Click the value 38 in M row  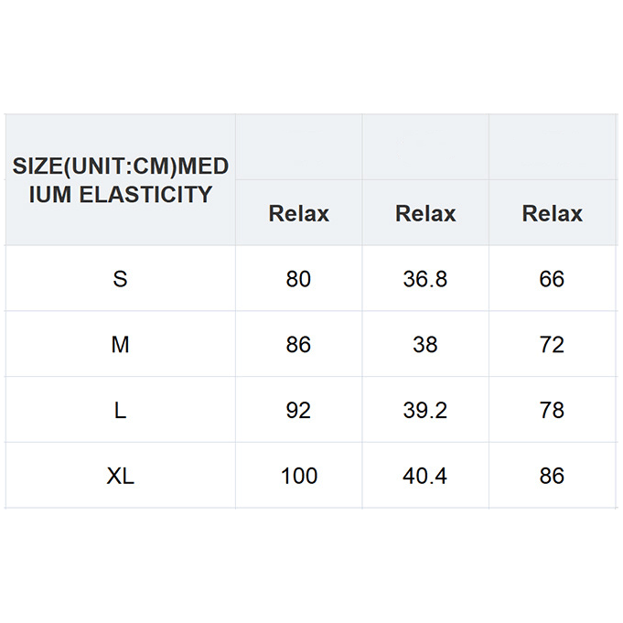425,345
